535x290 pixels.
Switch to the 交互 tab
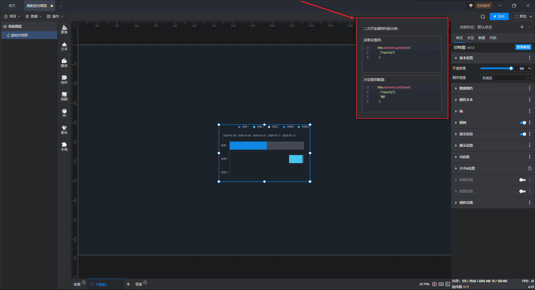click(x=470, y=38)
